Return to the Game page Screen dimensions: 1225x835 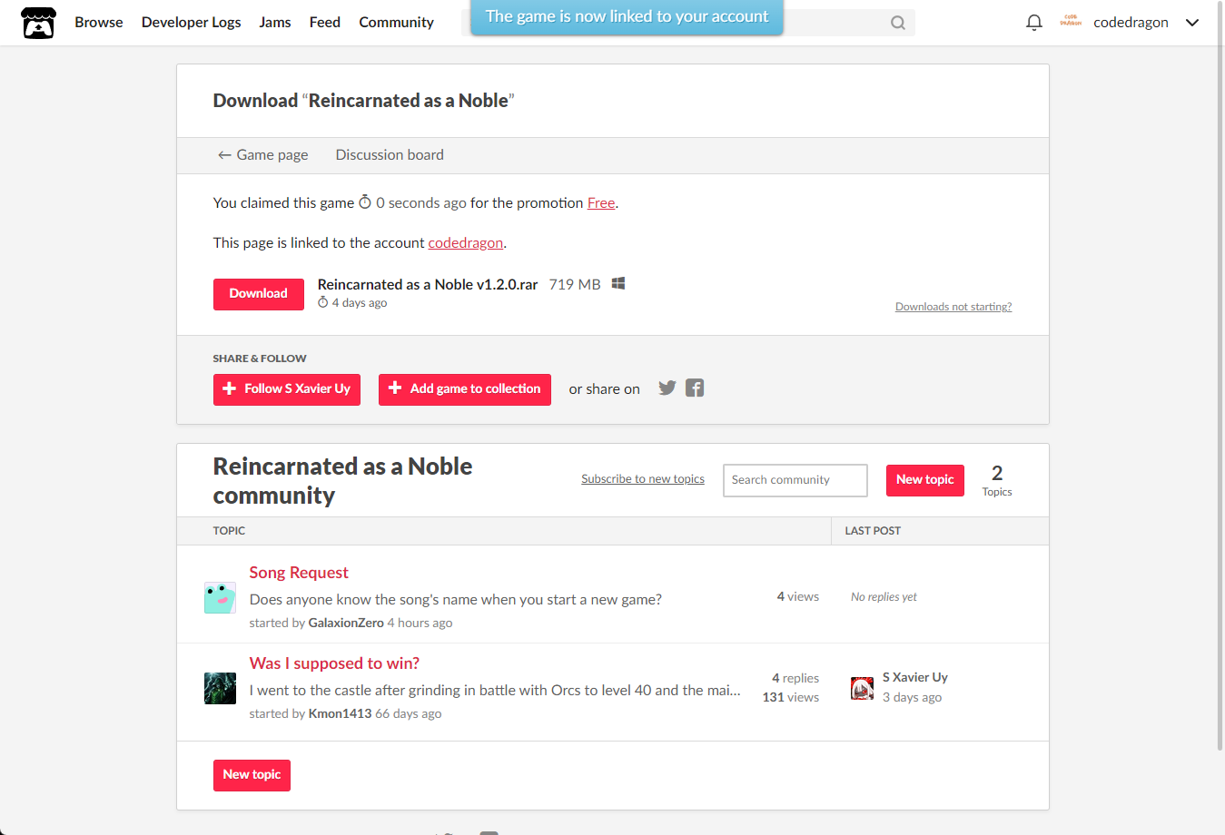[x=263, y=155]
